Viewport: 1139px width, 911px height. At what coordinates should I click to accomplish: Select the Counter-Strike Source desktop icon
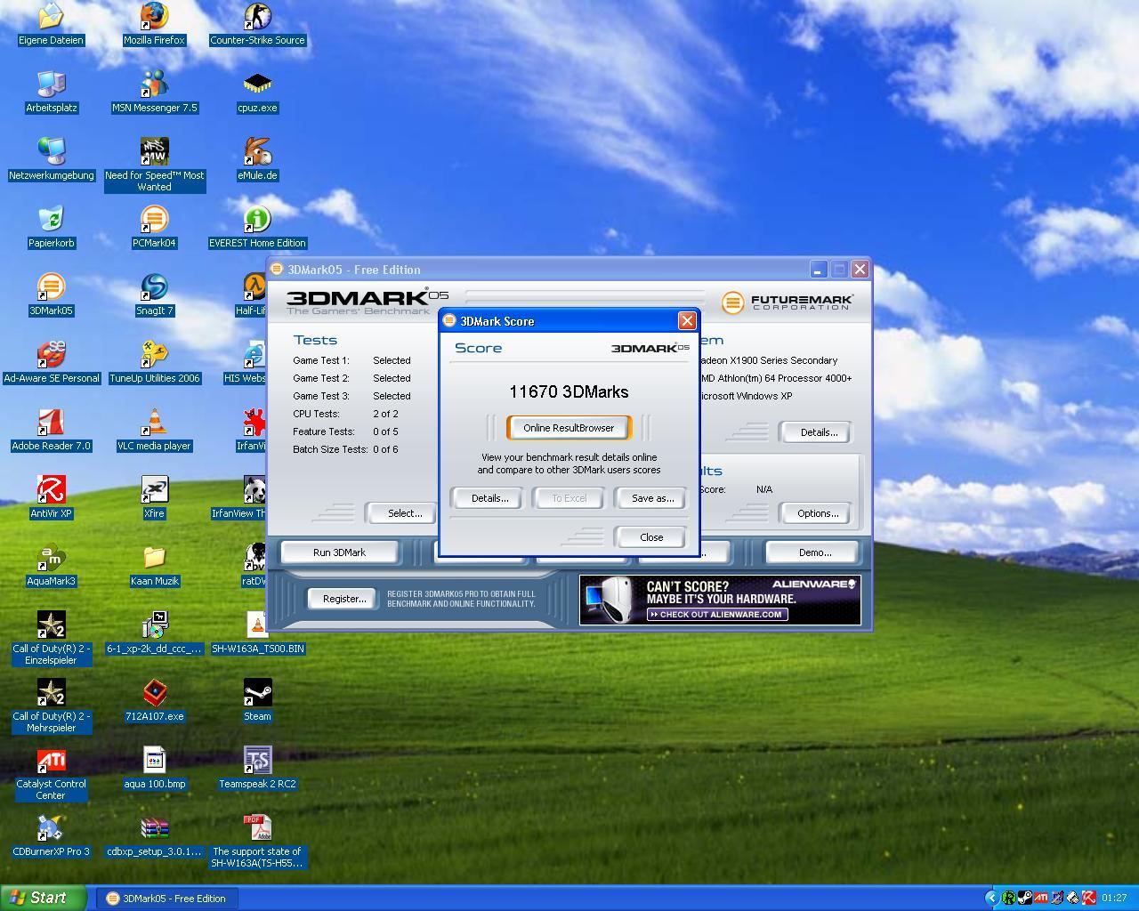(257, 16)
